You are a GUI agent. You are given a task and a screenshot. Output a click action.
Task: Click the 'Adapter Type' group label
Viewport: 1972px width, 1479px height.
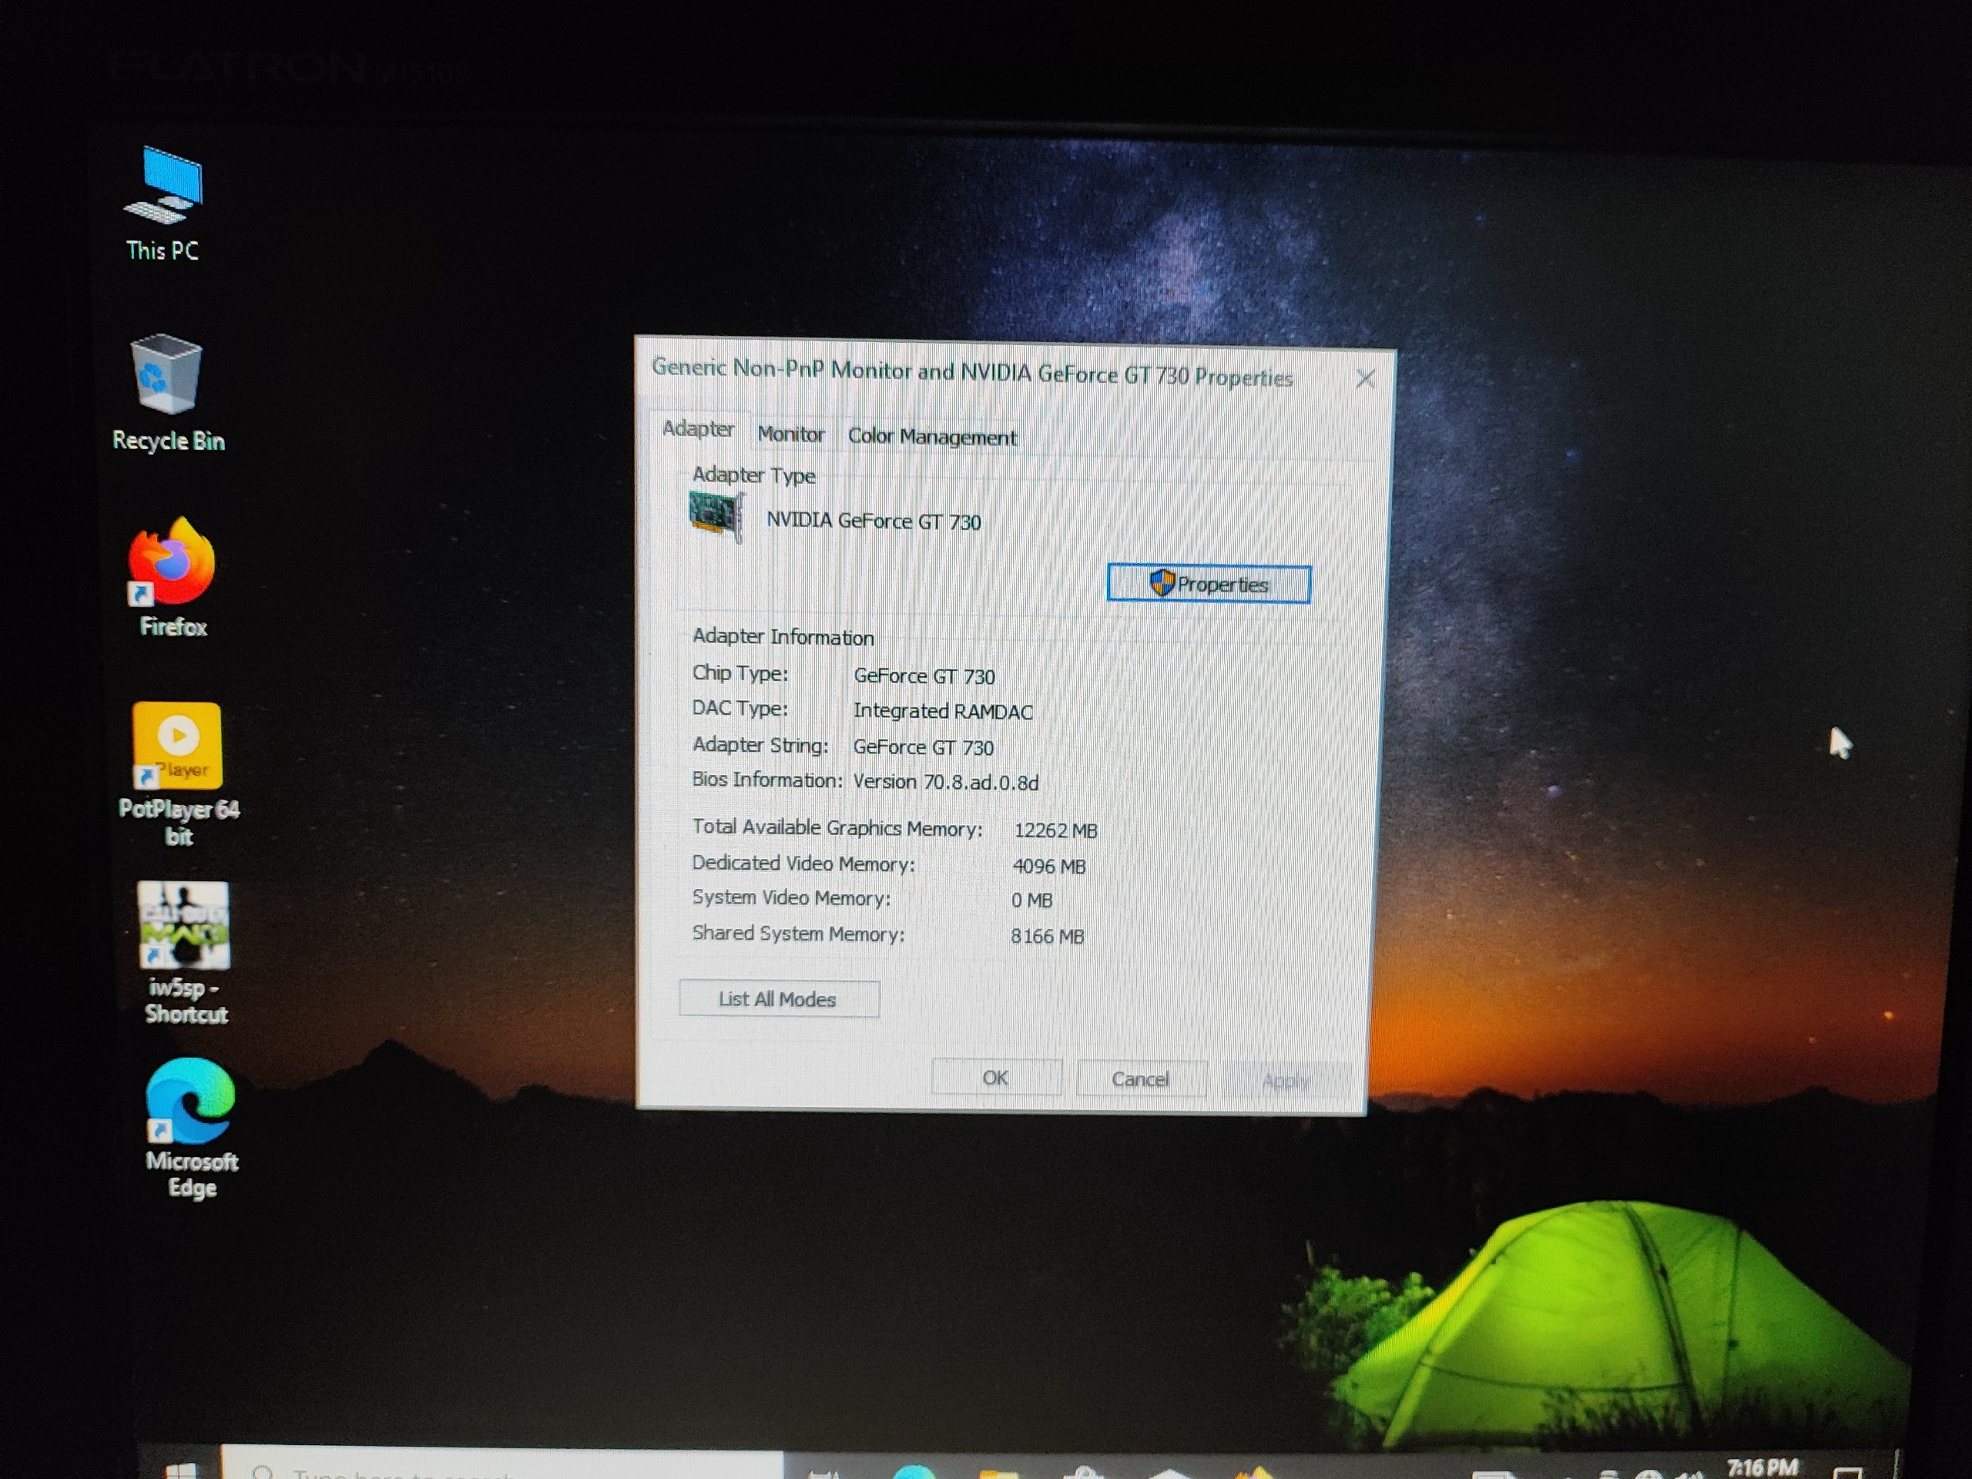tap(753, 475)
